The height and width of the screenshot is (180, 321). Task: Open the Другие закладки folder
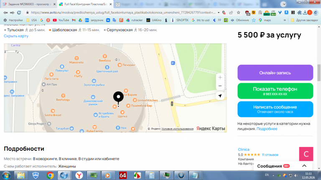(304, 20)
